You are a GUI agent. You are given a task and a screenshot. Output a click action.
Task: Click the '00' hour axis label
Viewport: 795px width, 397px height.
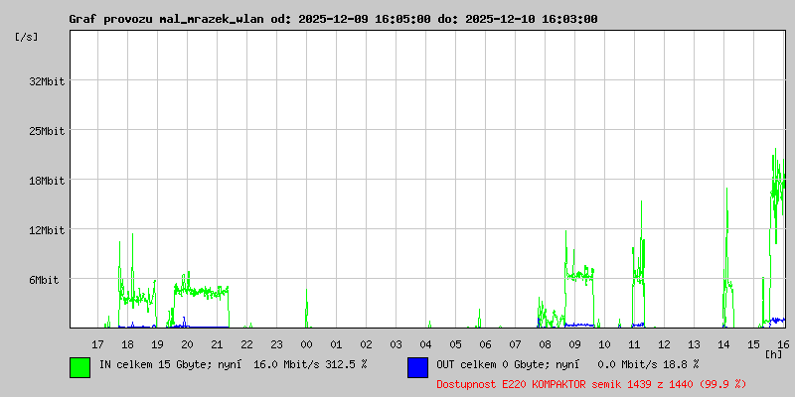point(306,344)
